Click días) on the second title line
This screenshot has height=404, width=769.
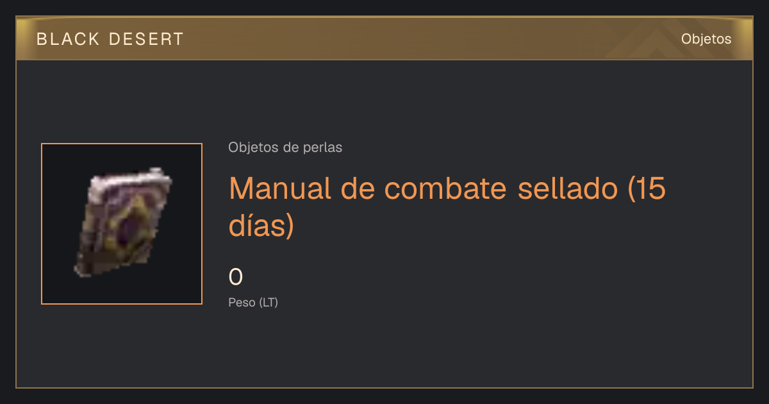point(261,226)
